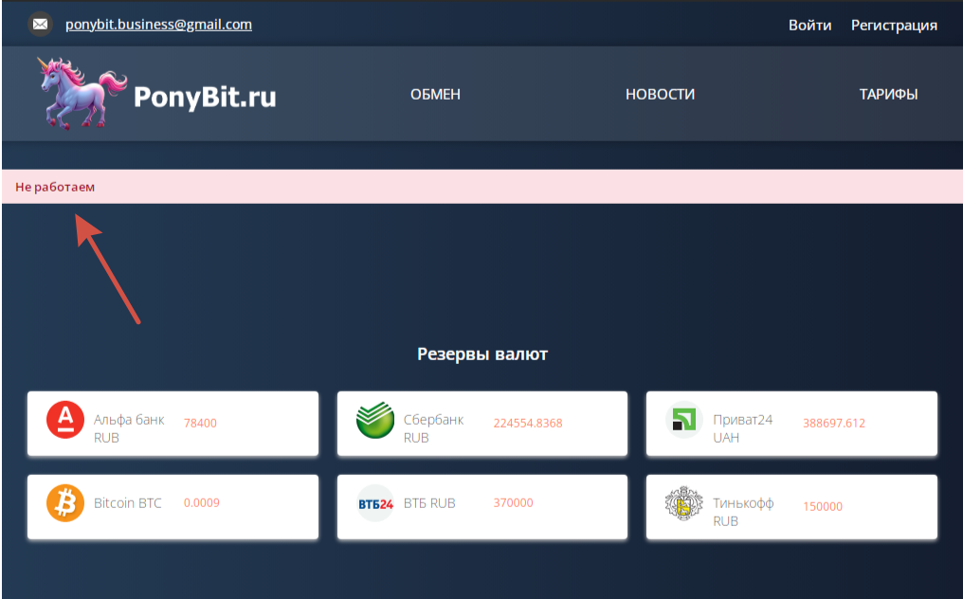Select the Приват24 logo icon
The image size is (963, 599).
pos(682,423)
